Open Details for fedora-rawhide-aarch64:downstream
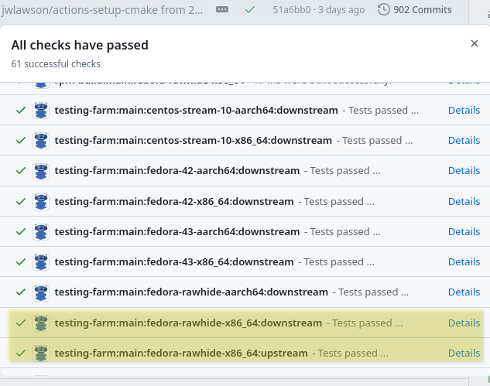 pyautogui.click(x=464, y=292)
